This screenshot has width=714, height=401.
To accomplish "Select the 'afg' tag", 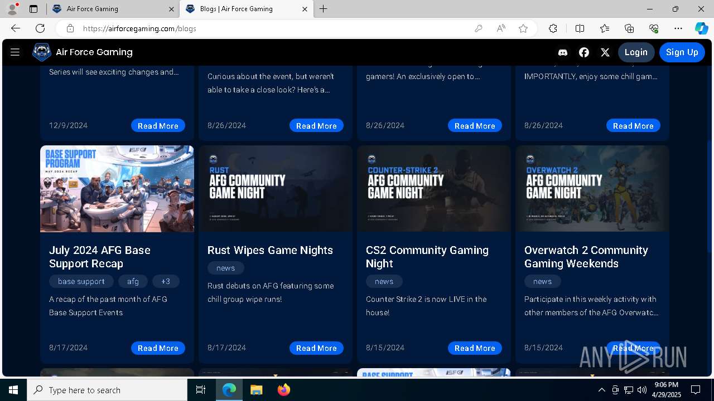I will pos(133,281).
